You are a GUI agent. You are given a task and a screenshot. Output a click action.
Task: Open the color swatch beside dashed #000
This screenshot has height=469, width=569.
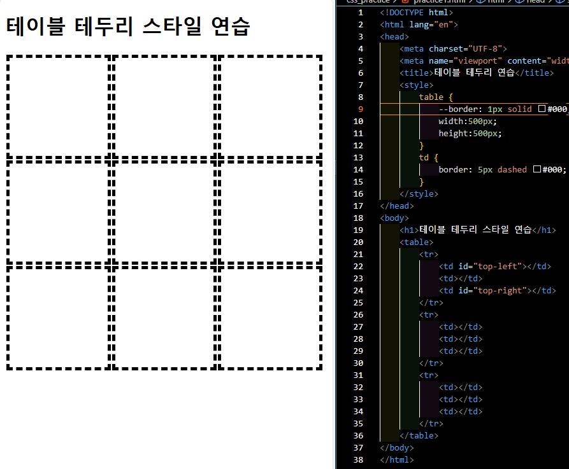[x=537, y=169]
